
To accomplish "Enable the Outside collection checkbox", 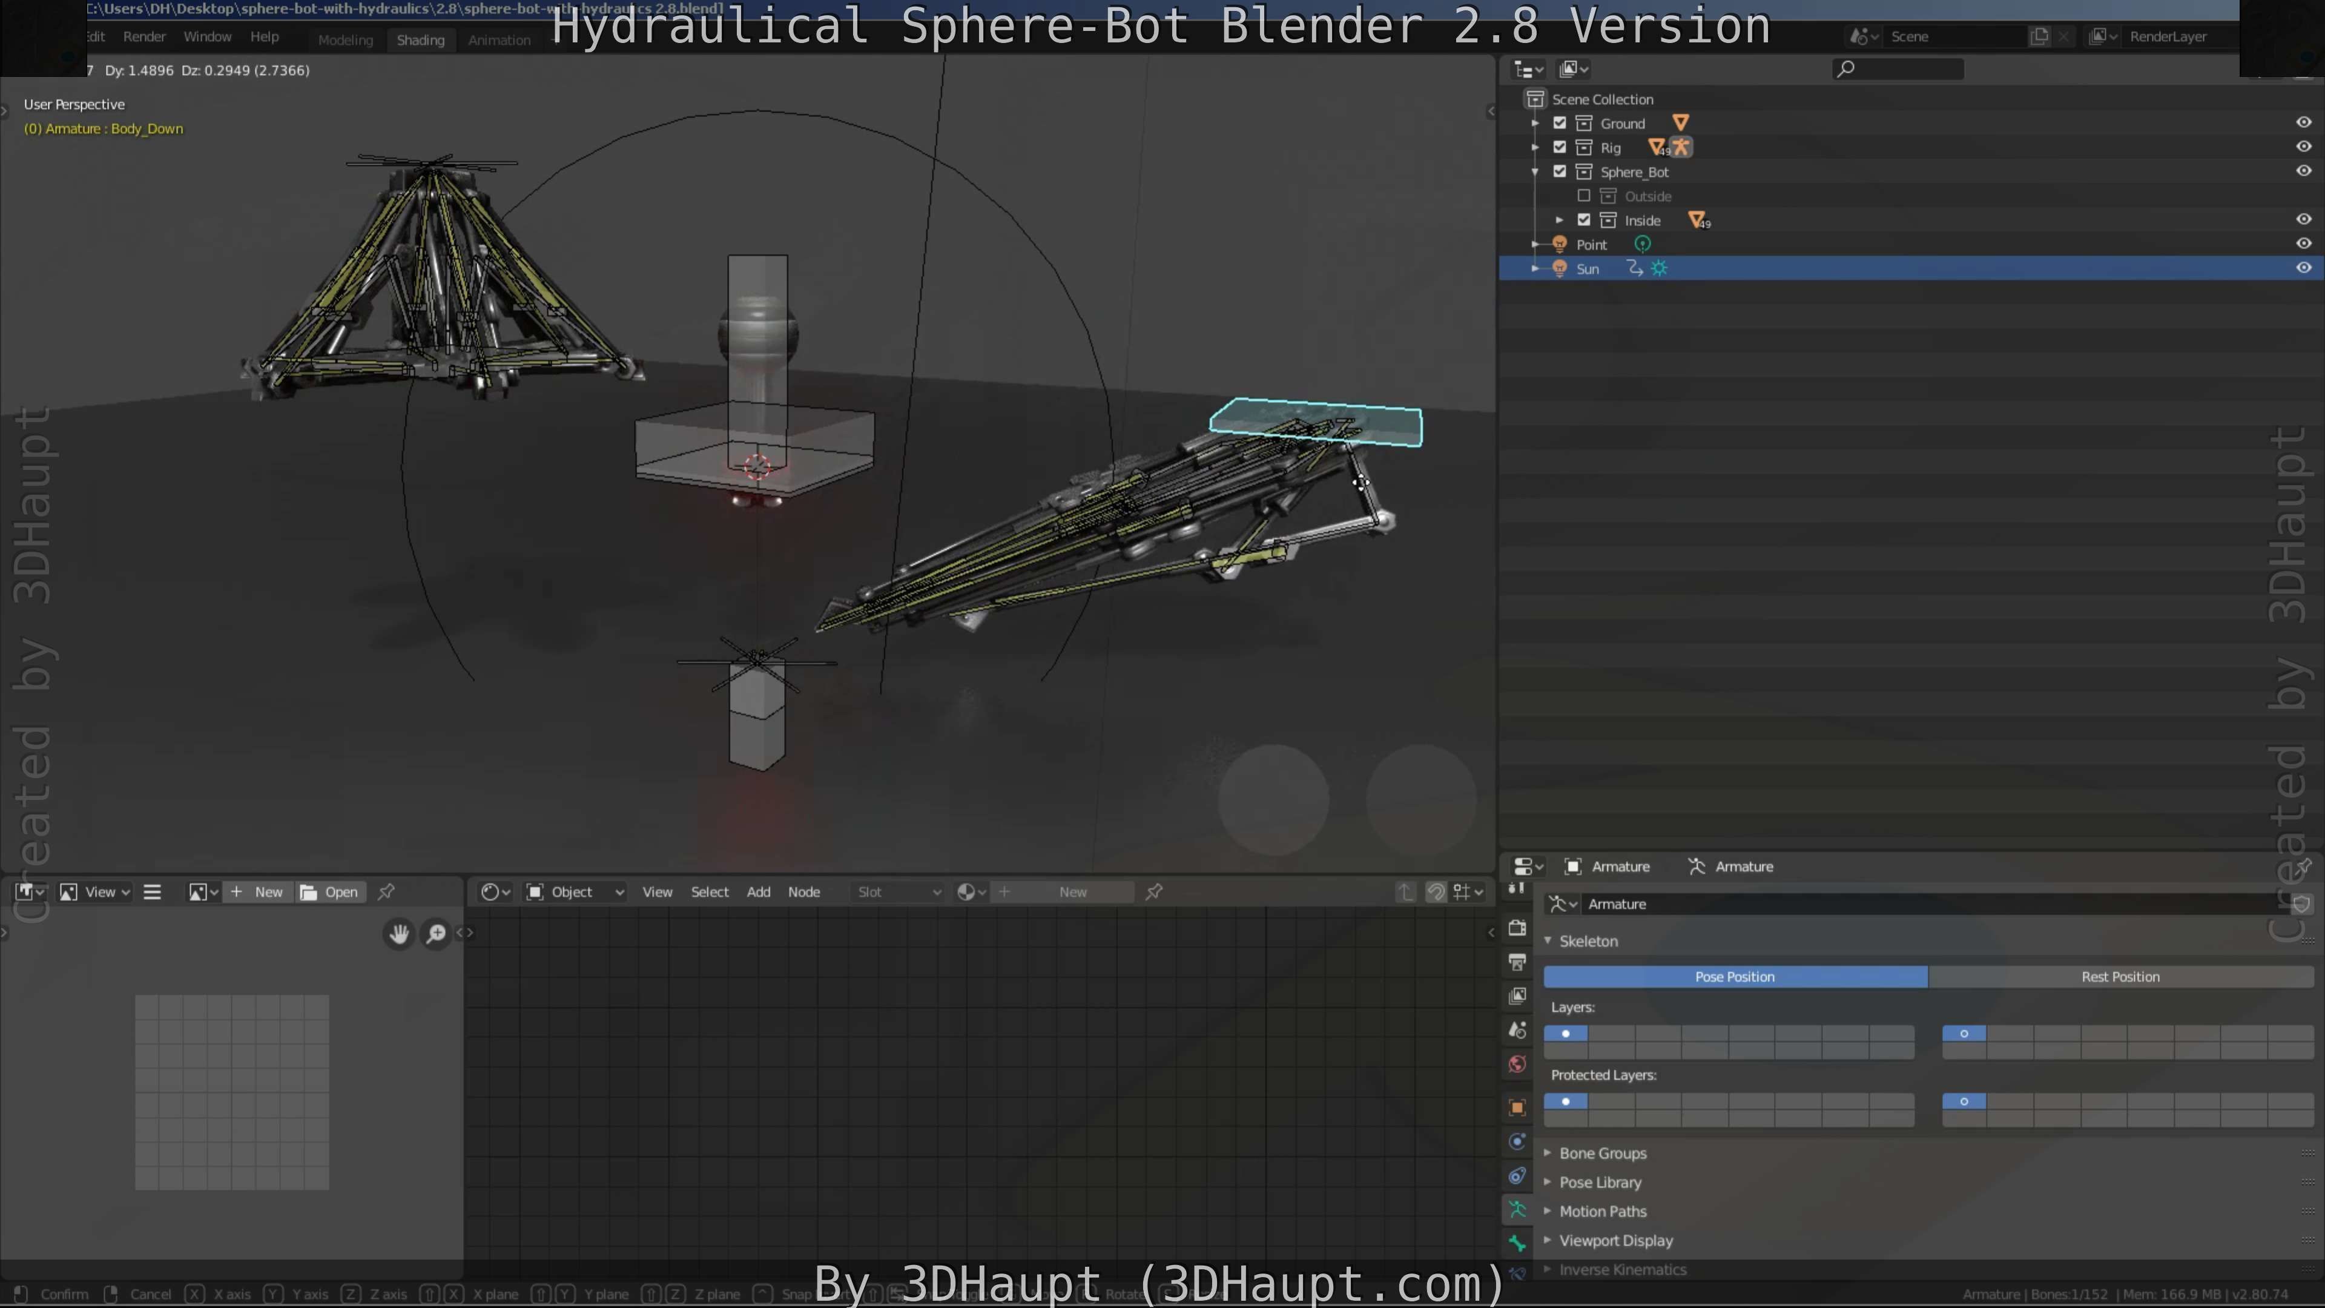I will 1584,196.
